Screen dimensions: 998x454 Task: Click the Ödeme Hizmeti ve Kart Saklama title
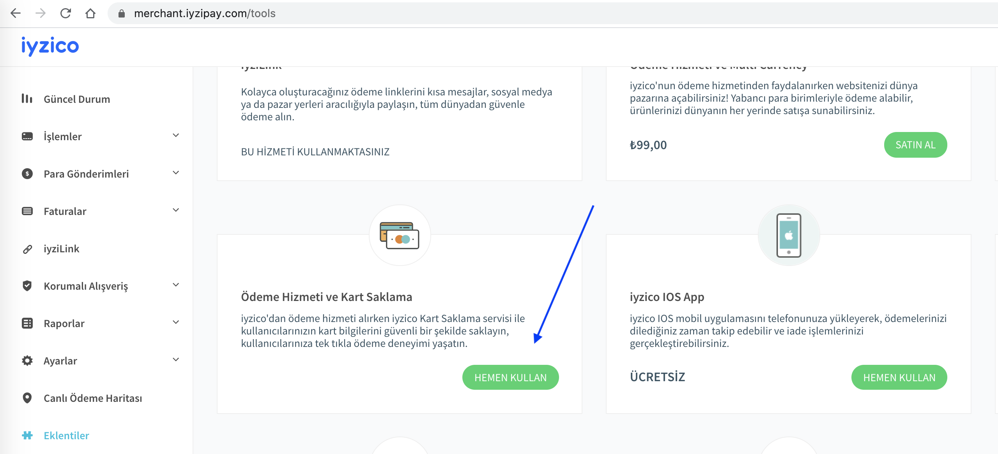pos(326,297)
